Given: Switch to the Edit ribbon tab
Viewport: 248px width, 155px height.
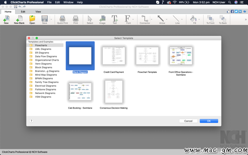Looking at the screenshot, I should click(x=23, y=11).
